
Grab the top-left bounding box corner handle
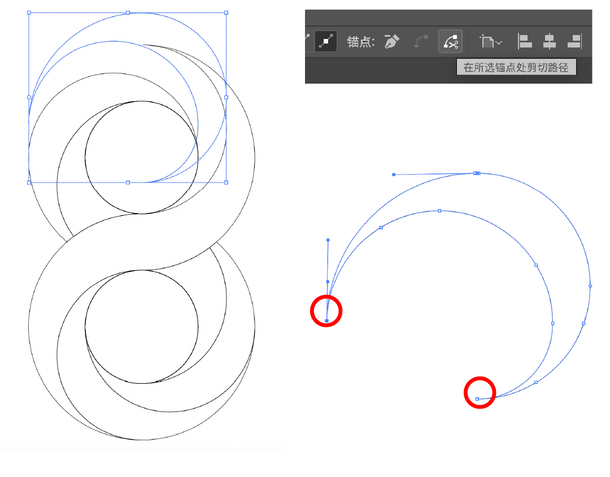(29, 12)
